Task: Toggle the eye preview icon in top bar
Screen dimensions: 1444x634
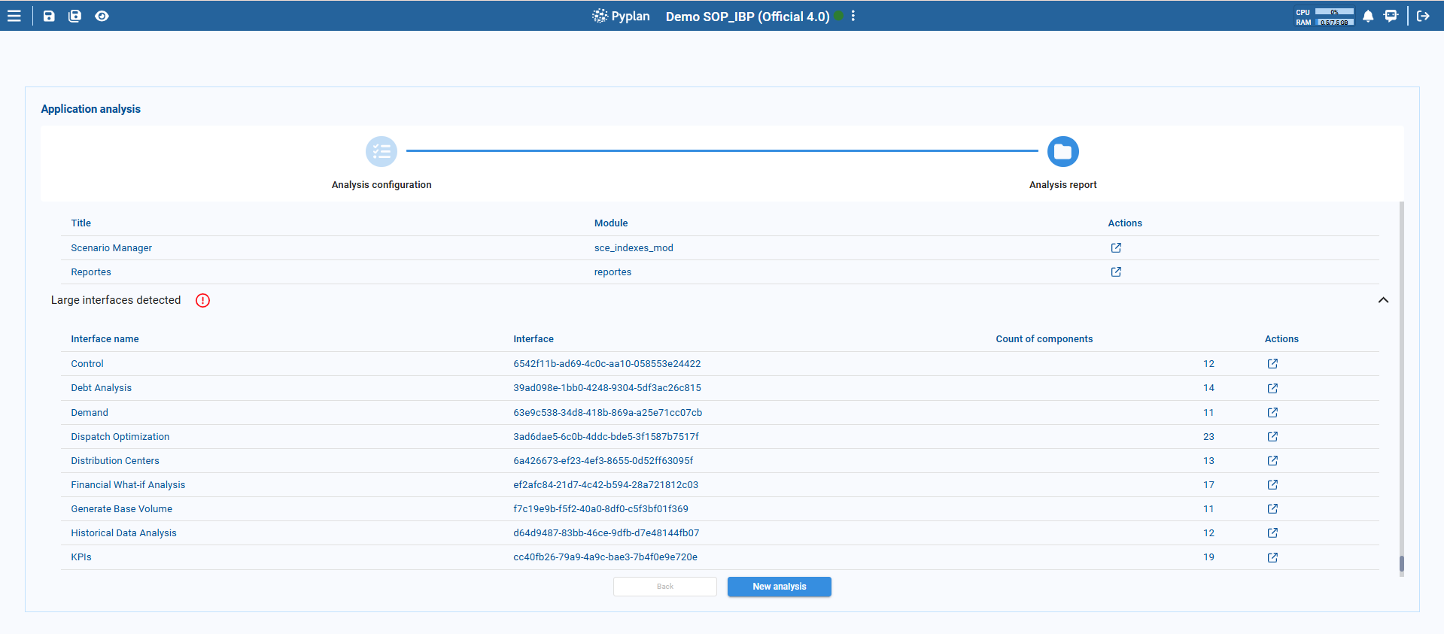Action: click(102, 16)
